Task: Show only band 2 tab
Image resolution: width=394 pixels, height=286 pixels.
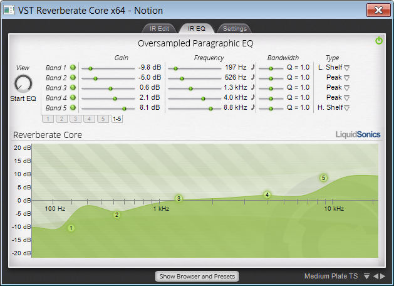Action: (x=61, y=119)
